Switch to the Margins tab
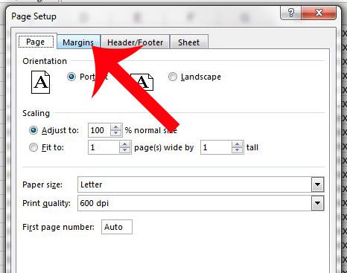The height and width of the screenshot is (273, 347). (78, 42)
